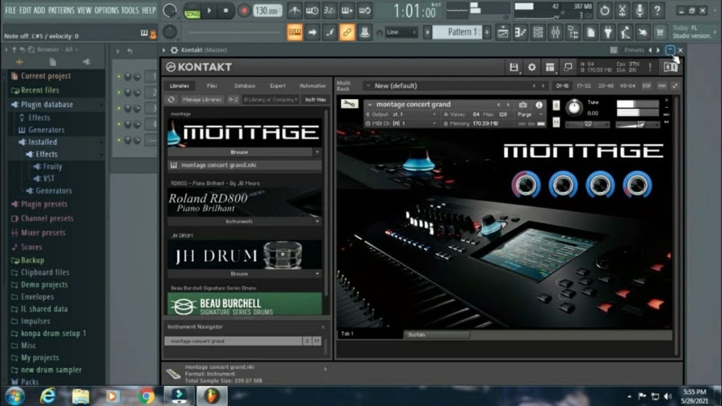Expand the Montage library Browse dropdown arrow
This screenshot has height=406, width=722.
(317, 152)
